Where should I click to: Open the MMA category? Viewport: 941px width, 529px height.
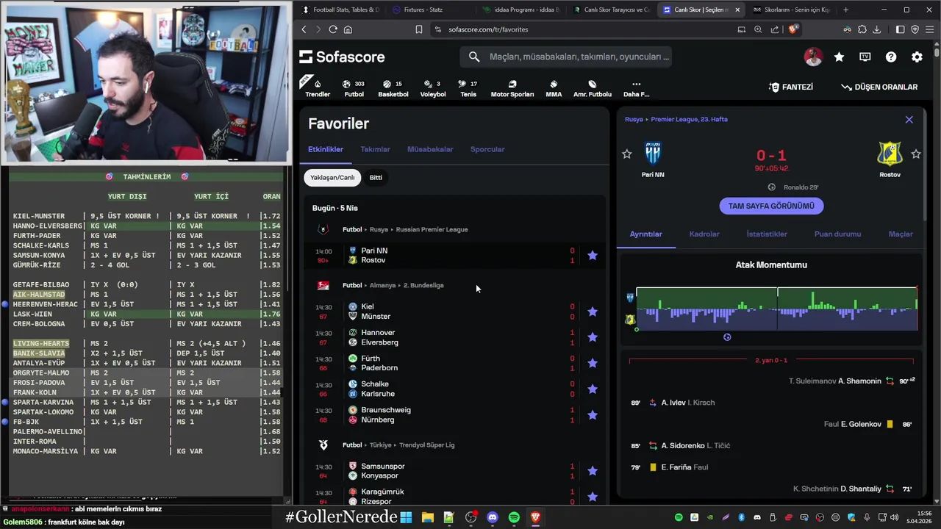coord(554,87)
